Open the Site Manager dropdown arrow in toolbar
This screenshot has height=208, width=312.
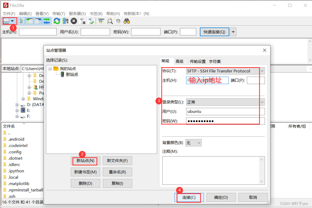tap(12, 21)
